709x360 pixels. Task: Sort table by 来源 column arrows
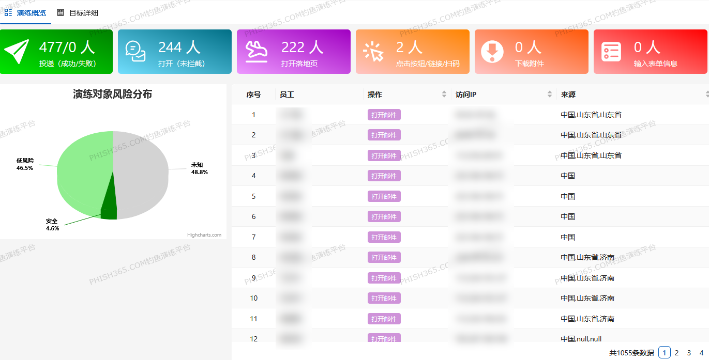(706, 94)
